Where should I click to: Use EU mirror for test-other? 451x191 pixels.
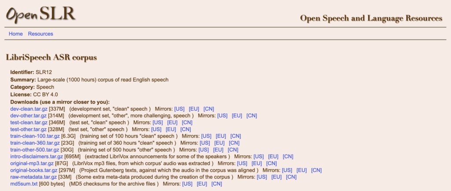point(171,130)
